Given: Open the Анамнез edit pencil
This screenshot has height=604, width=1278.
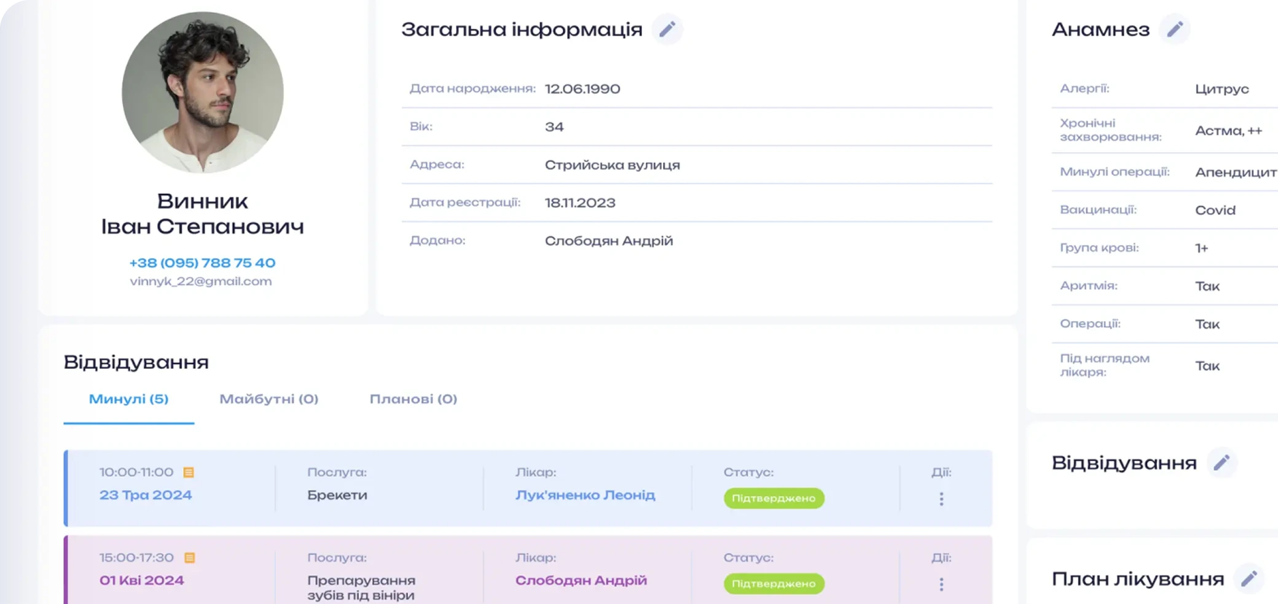Looking at the screenshot, I should [1175, 28].
